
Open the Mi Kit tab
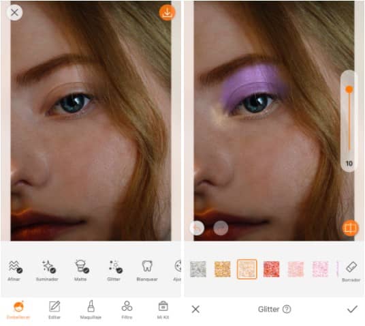tap(163, 310)
